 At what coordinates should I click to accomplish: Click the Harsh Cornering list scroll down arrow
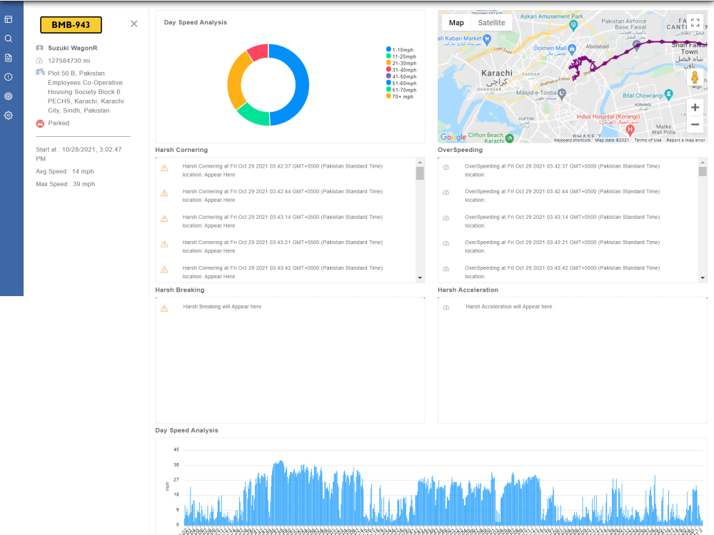[x=420, y=277]
